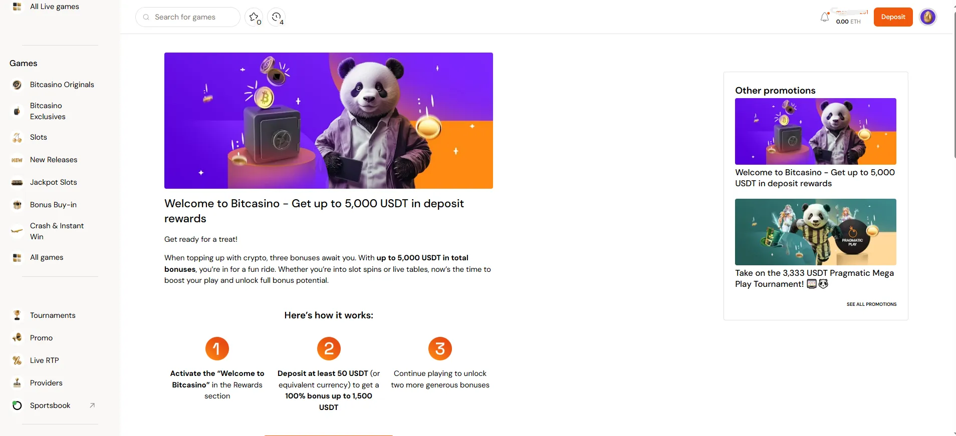Click the Jackpot Slots icon

tap(17, 182)
